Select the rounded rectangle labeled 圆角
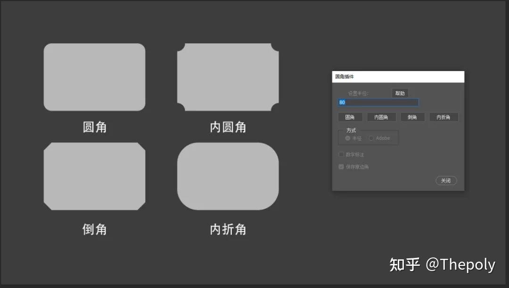Screen dimensions: 509x288 click(94, 77)
